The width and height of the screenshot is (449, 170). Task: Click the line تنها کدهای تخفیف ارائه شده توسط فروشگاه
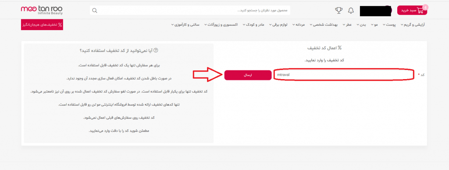coord(119,104)
